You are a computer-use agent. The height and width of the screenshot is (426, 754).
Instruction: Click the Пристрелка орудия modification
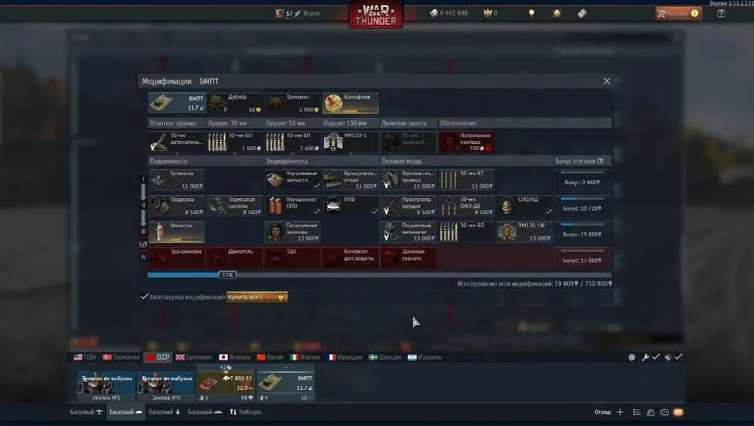coord(408,206)
